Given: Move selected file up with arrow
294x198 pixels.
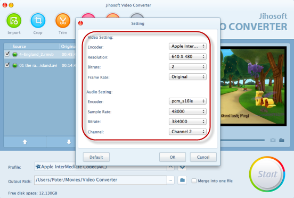Looking at the screenshot, I should (24, 142).
